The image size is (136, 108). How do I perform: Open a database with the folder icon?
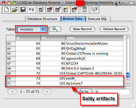(15, 9)
